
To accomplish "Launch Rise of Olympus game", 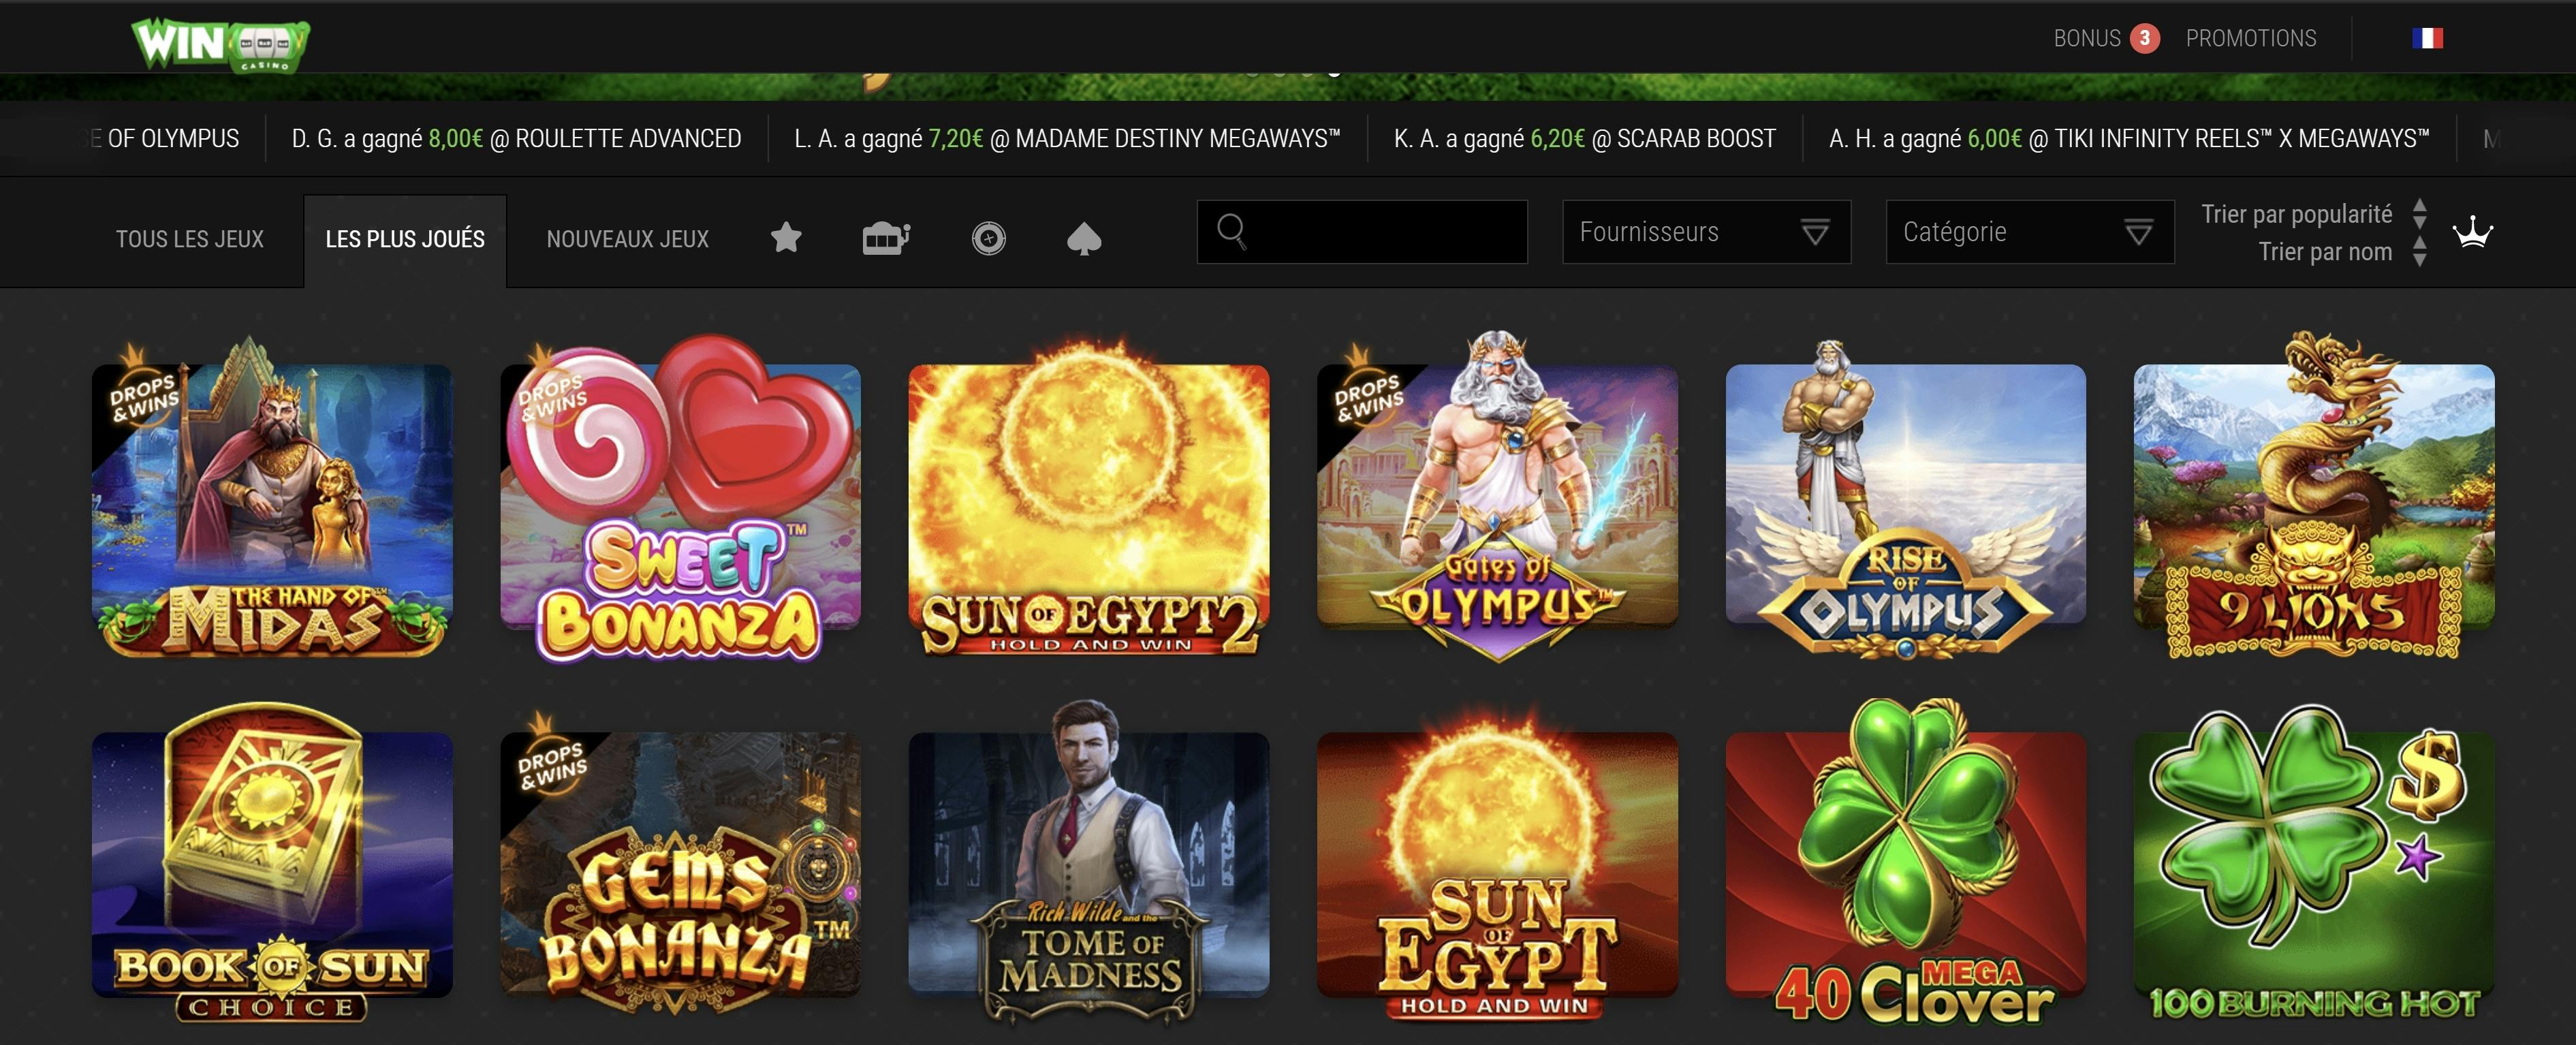I will coord(1906,497).
